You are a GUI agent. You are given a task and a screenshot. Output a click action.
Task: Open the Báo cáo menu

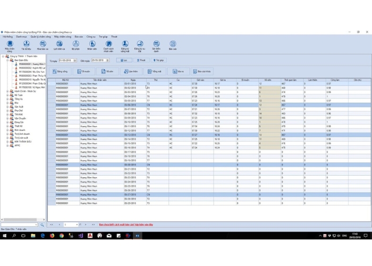click(x=79, y=37)
